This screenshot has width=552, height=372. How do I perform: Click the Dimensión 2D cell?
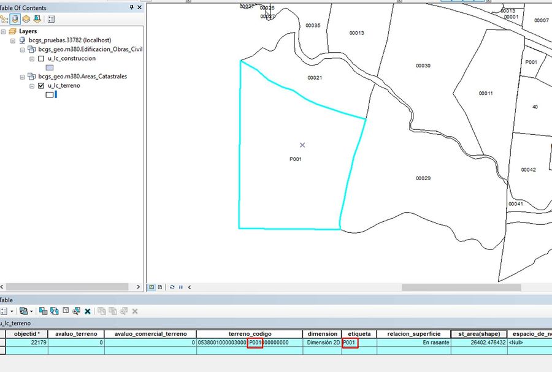322,343
